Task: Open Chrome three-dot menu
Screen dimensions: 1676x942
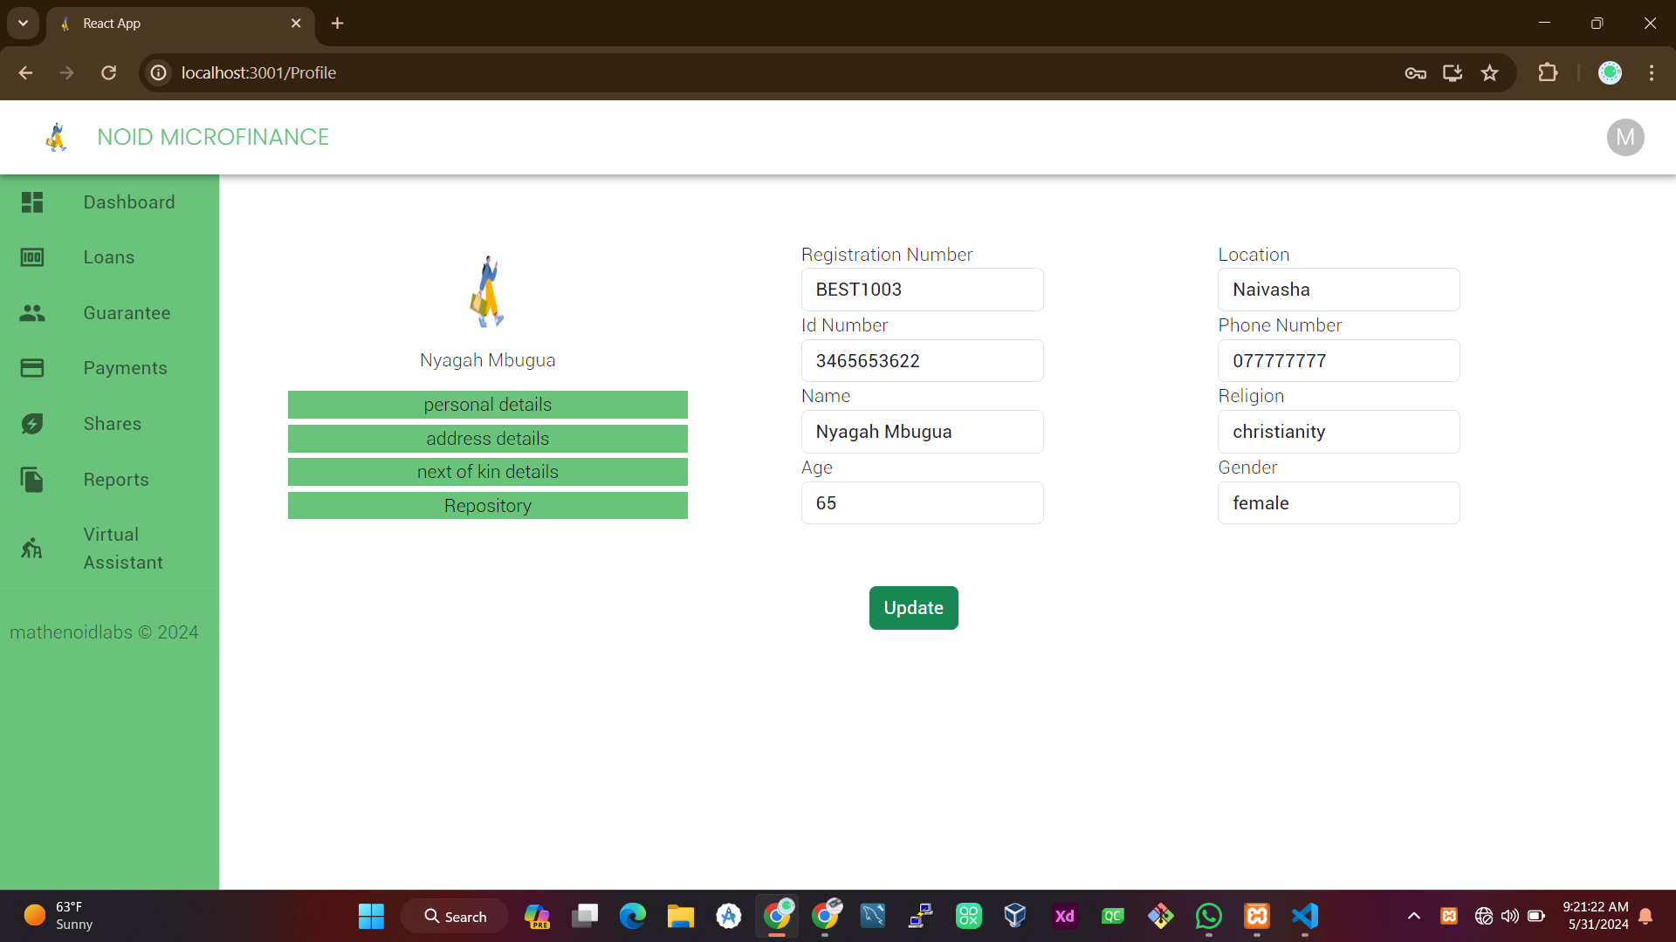Action: pos(1652,73)
